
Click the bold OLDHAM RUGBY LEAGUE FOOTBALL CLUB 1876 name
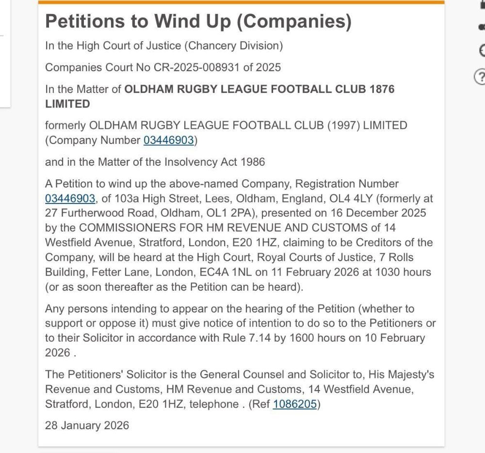(259, 89)
